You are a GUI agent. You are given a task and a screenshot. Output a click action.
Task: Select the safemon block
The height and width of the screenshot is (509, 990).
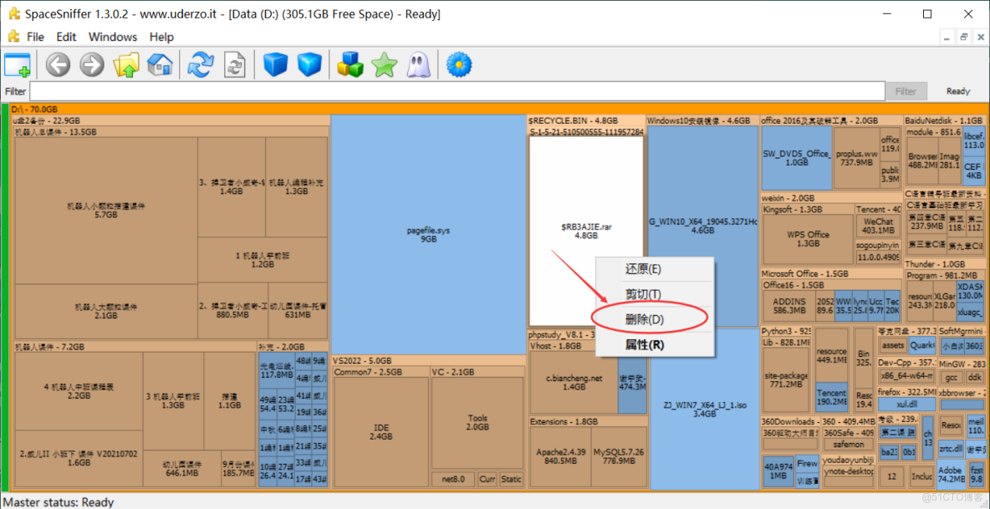848,445
